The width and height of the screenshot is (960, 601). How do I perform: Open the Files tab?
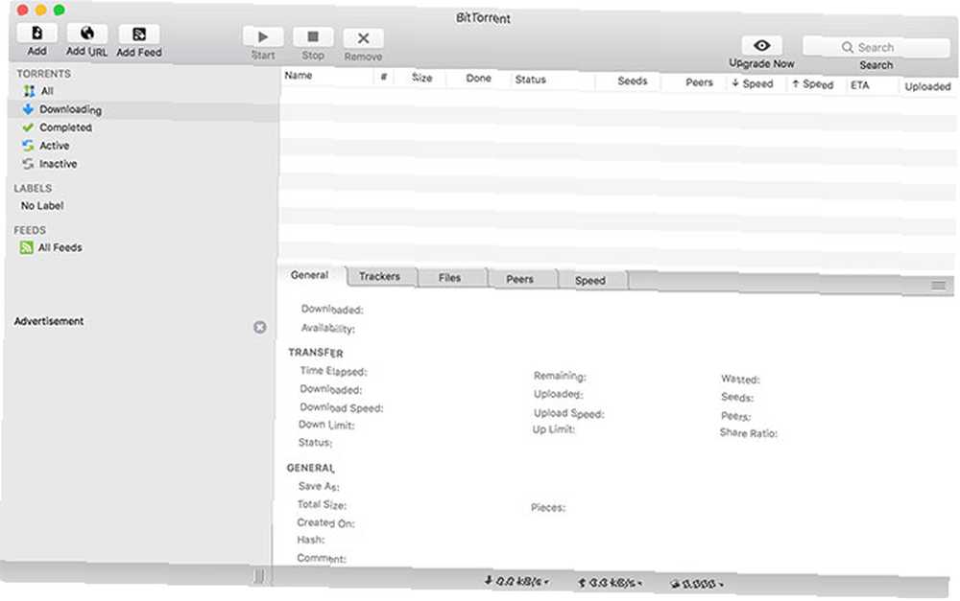pyautogui.click(x=449, y=278)
